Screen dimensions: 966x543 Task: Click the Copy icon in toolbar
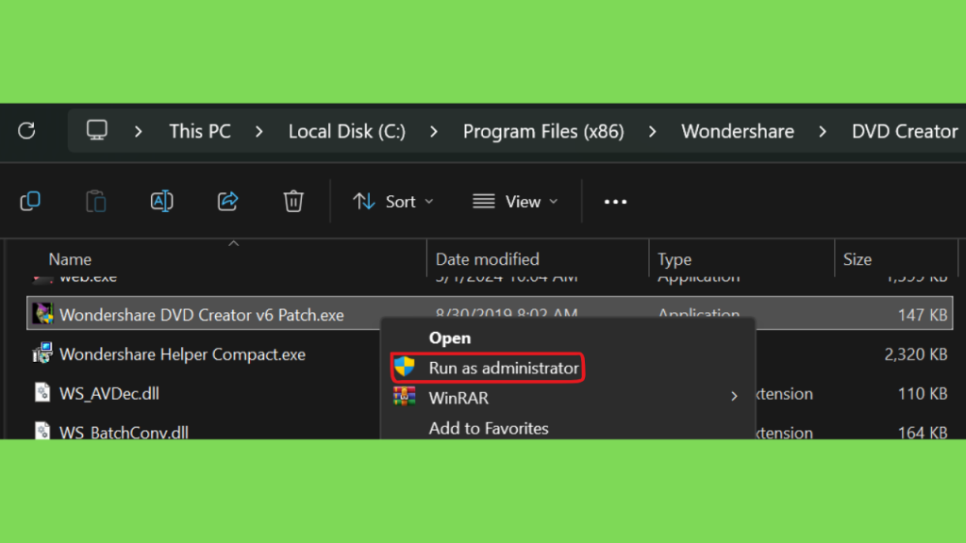(30, 202)
